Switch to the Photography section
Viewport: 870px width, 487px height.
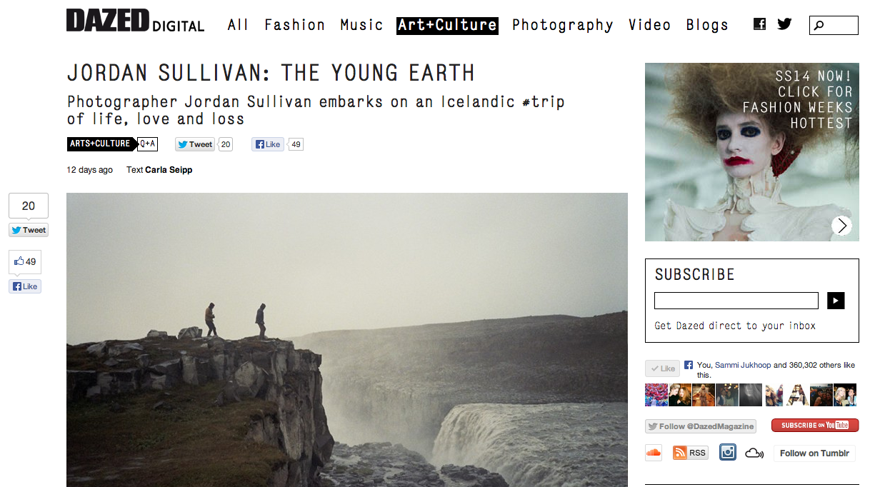[x=563, y=25]
